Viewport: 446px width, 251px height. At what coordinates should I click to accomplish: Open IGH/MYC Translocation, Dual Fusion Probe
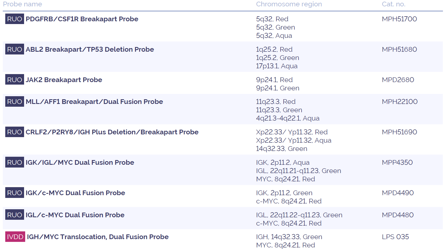(x=98, y=237)
